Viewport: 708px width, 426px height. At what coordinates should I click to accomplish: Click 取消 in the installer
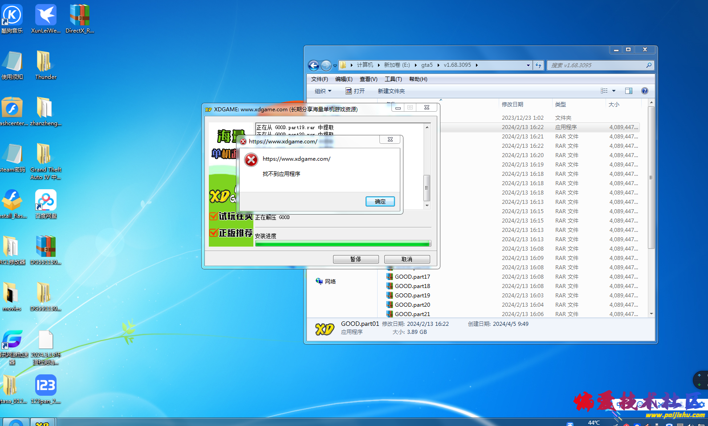[x=407, y=259]
